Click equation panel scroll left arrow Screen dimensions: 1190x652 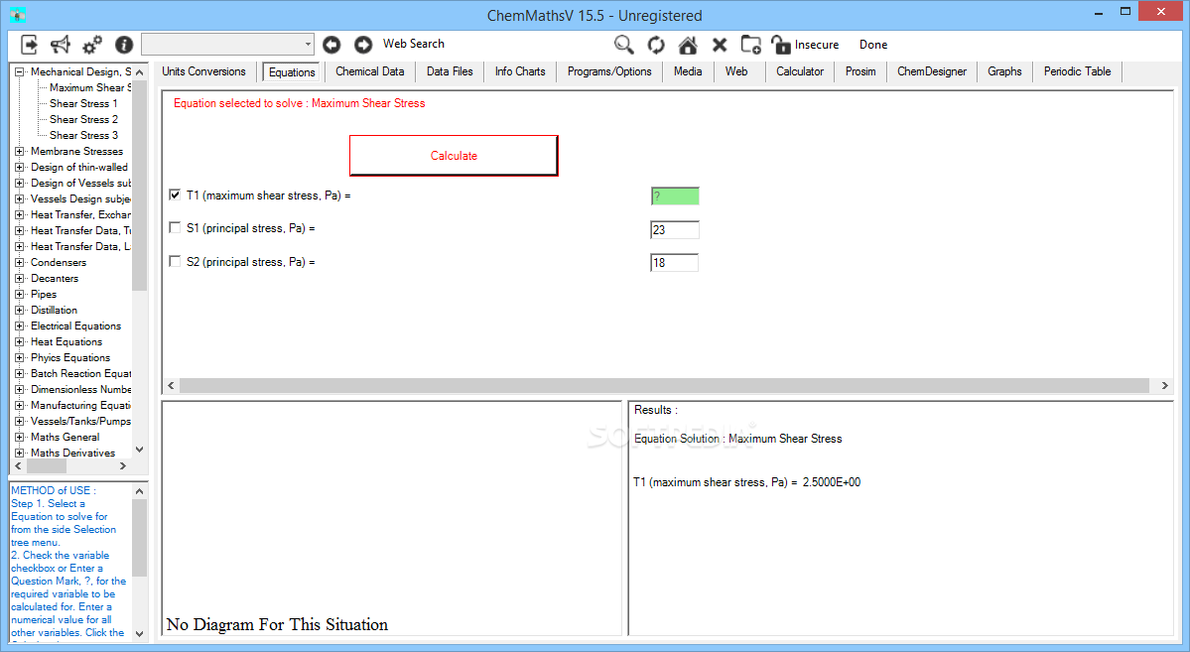pyautogui.click(x=171, y=386)
